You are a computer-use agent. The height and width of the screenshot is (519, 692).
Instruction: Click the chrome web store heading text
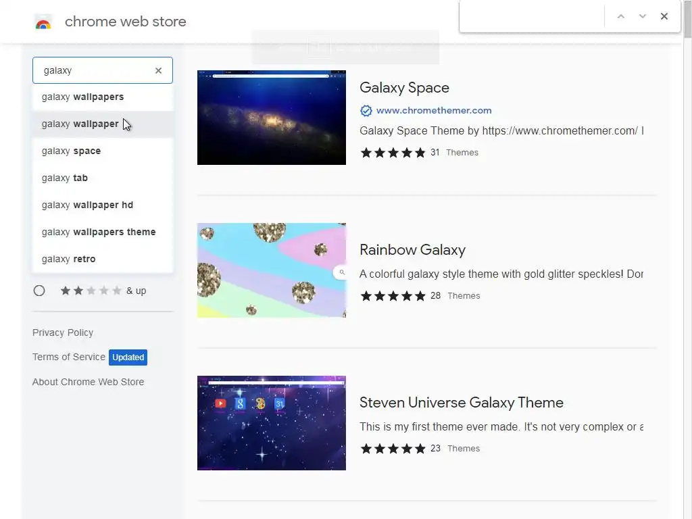click(x=125, y=22)
